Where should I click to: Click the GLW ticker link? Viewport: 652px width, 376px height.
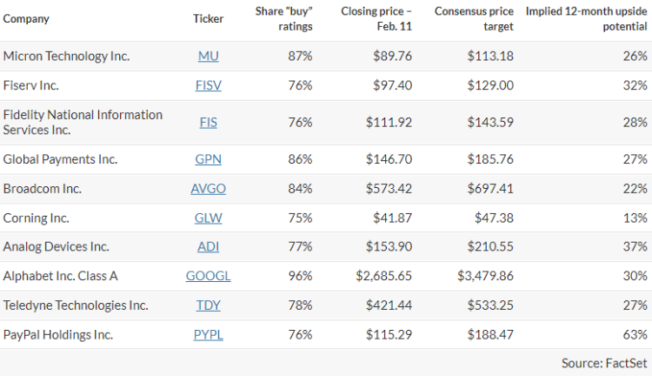[208, 218]
